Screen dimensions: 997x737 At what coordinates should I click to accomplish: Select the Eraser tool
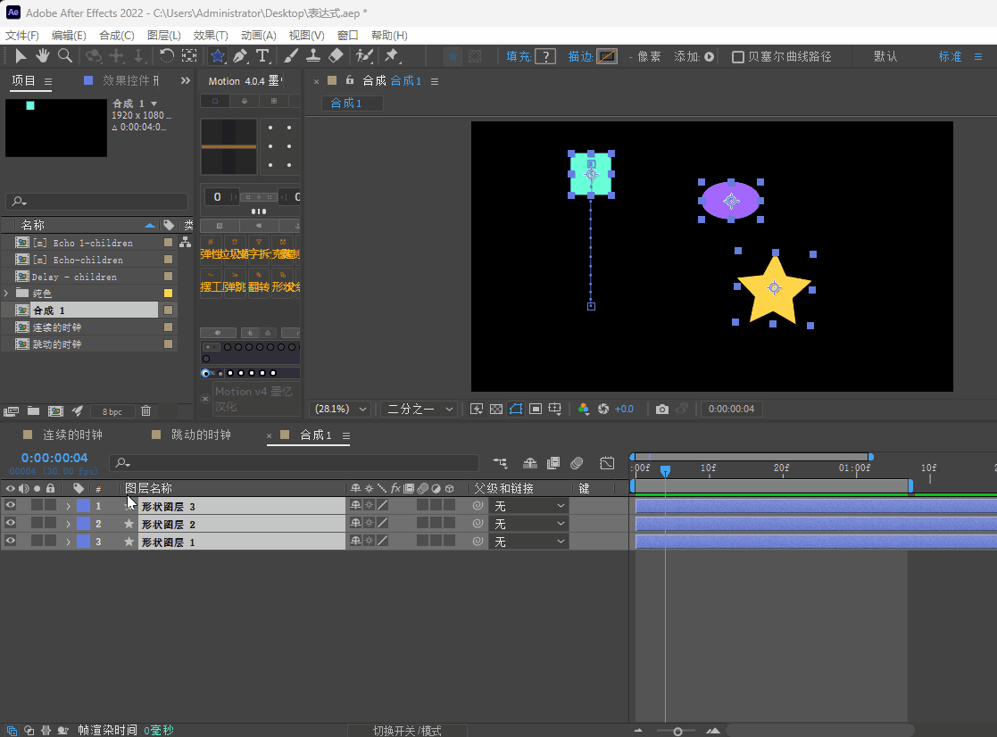(336, 56)
